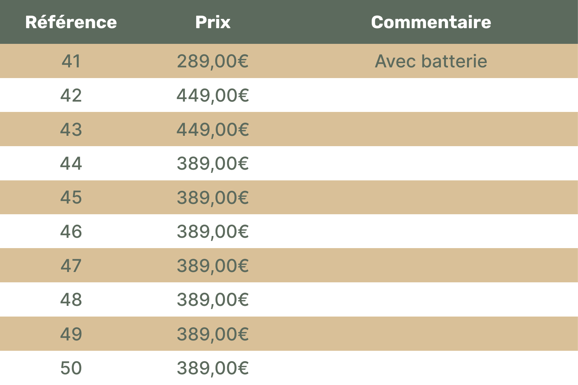Click reference number 45
This screenshot has height=385, width=578.
(x=71, y=197)
